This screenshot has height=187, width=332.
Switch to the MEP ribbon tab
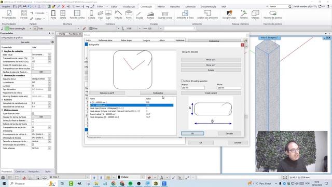click(224, 7)
